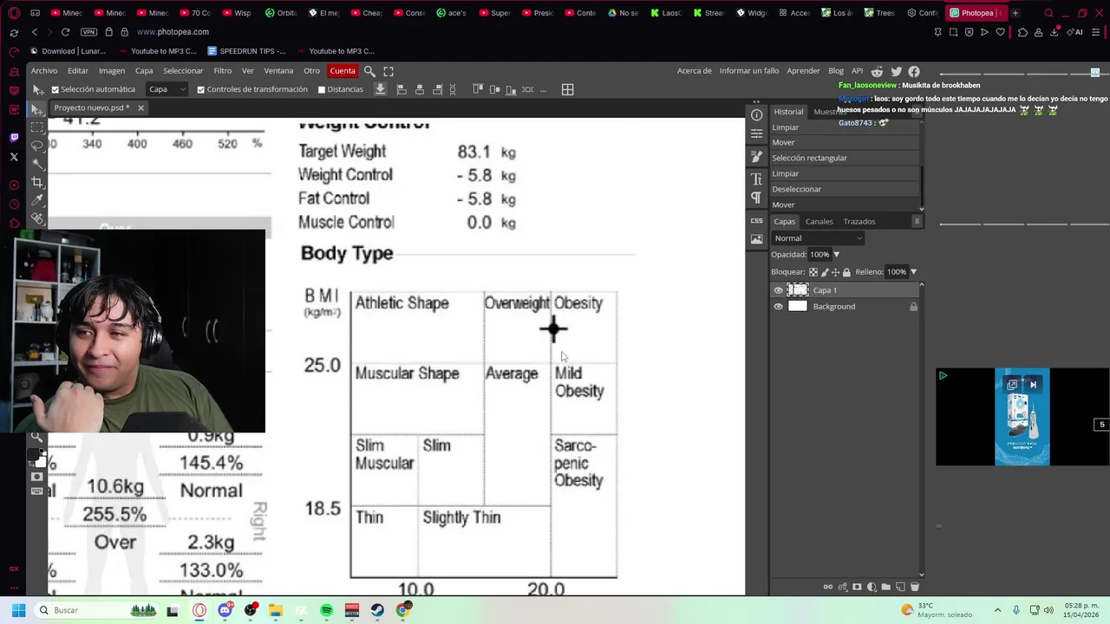This screenshot has height=624, width=1110.
Task: Open Spotify from the Windows taskbar
Action: tap(327, 610)
